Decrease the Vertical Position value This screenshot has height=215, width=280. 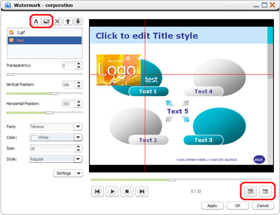[x=79, y=86]
